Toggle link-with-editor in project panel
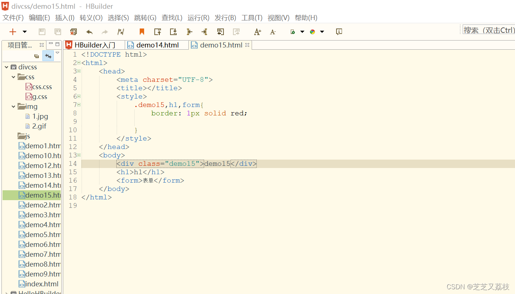The width and height of the screenshot is (515, 294). coord(48,56)
